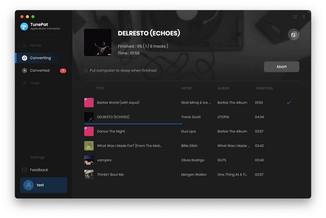Click the Converted clock icon
The height and width of the screenshot is (218, 326).
point(25,71)
